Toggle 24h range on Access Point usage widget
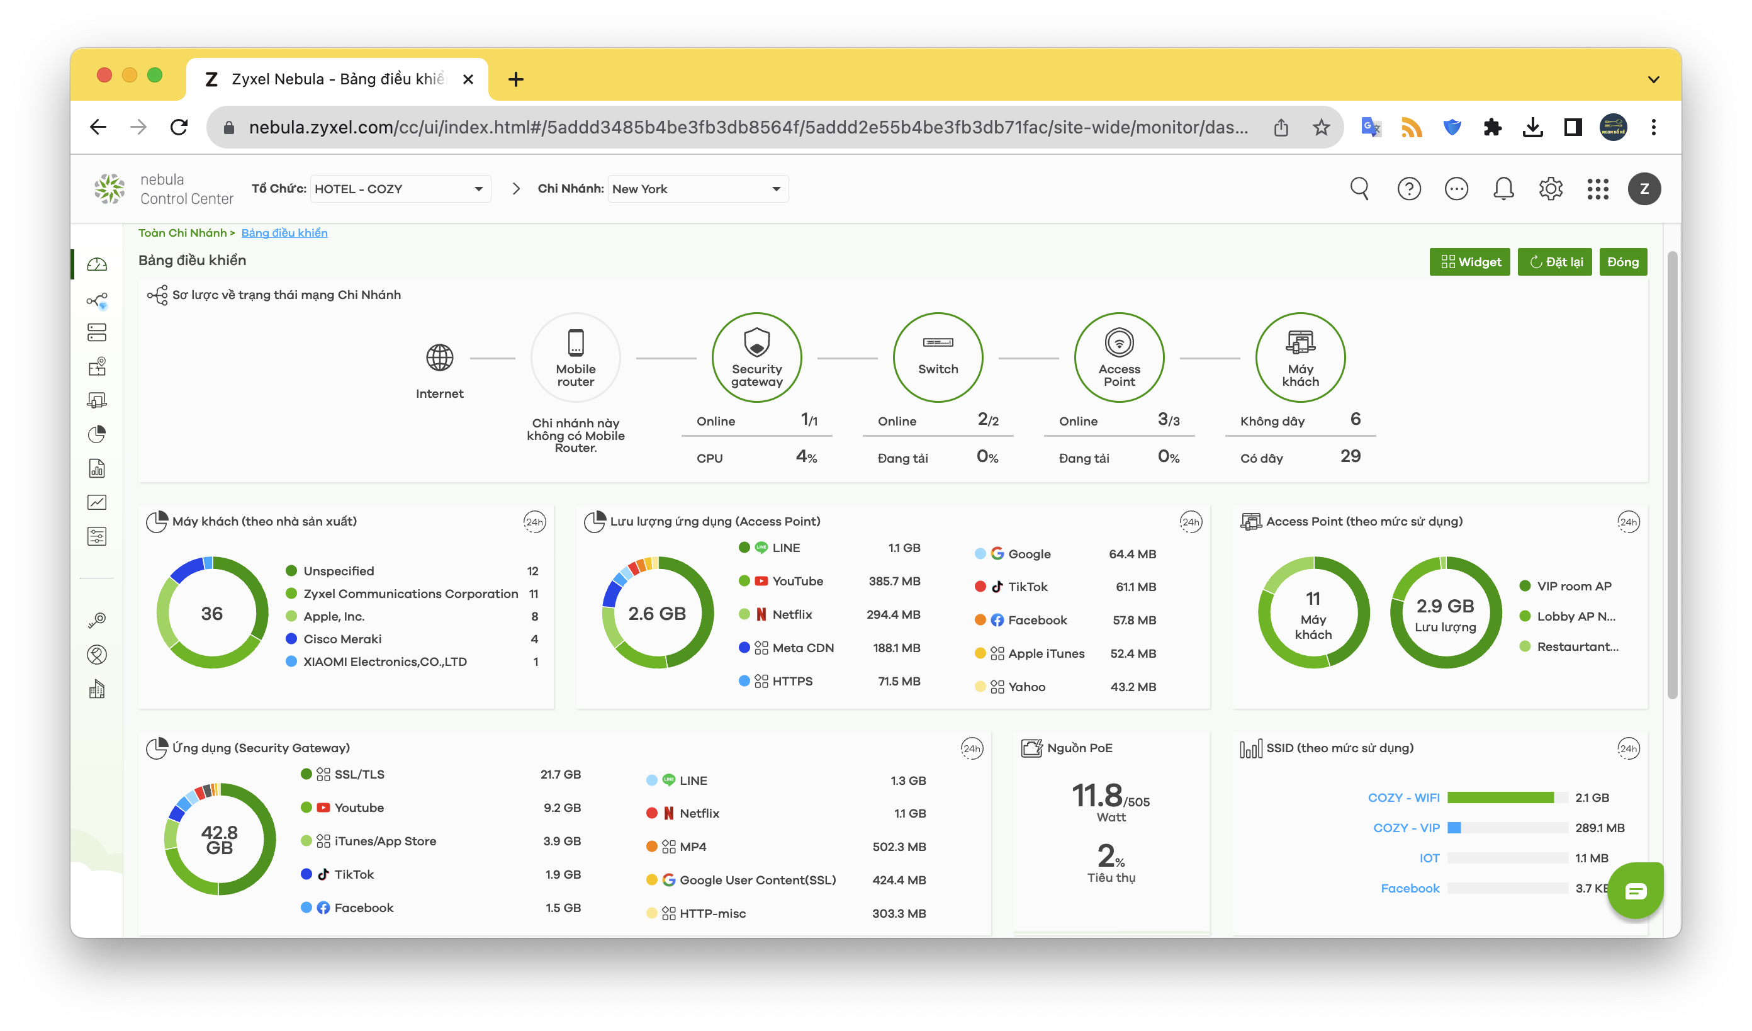 (x=1628, y=521)
